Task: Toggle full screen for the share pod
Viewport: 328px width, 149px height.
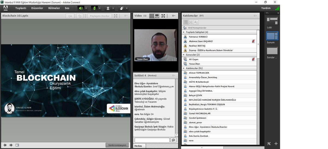Action: (x=116, y=16)
